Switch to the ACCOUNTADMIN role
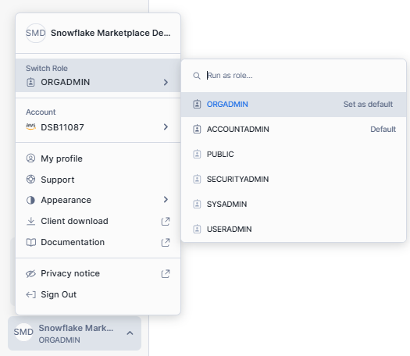Viewport: 410px width, 356px height. pos(294,129)
